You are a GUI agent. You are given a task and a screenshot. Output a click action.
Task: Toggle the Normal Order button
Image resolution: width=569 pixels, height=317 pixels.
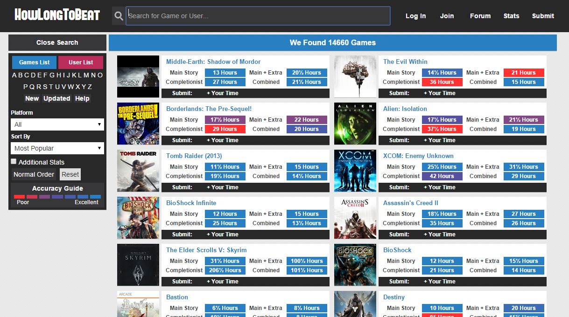point(34,174)
